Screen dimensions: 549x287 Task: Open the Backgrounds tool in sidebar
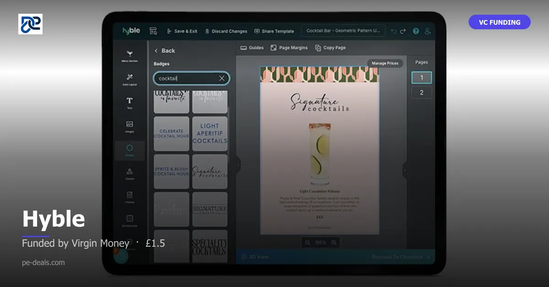point(129,221)
